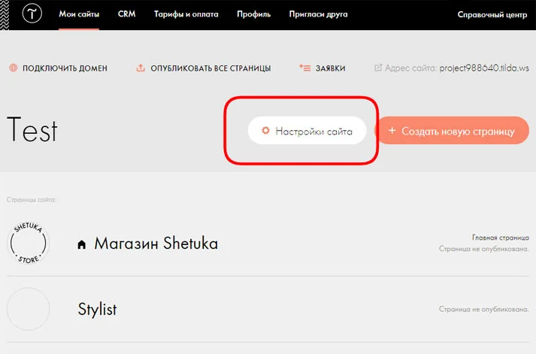The width and height of the screenshot is (536, 354).
Task: Open the Профиль section
Action: [x=253, y=15]
